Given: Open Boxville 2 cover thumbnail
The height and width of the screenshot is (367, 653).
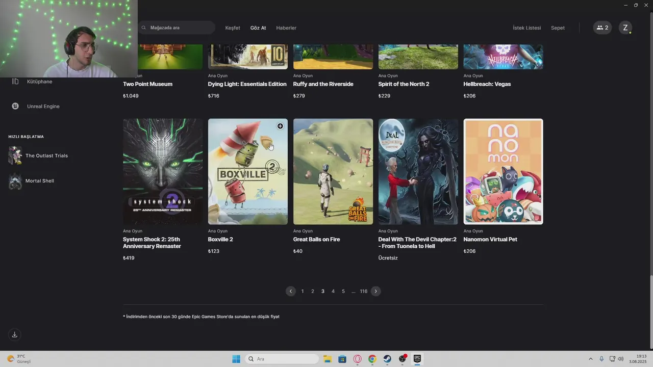Looking at the screenshot, I should pyautogui.click(x=248, y=172).
